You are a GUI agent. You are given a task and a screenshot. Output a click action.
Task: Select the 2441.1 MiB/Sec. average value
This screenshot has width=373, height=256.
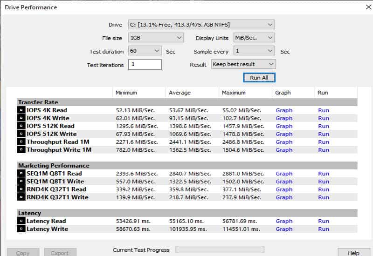190,142
